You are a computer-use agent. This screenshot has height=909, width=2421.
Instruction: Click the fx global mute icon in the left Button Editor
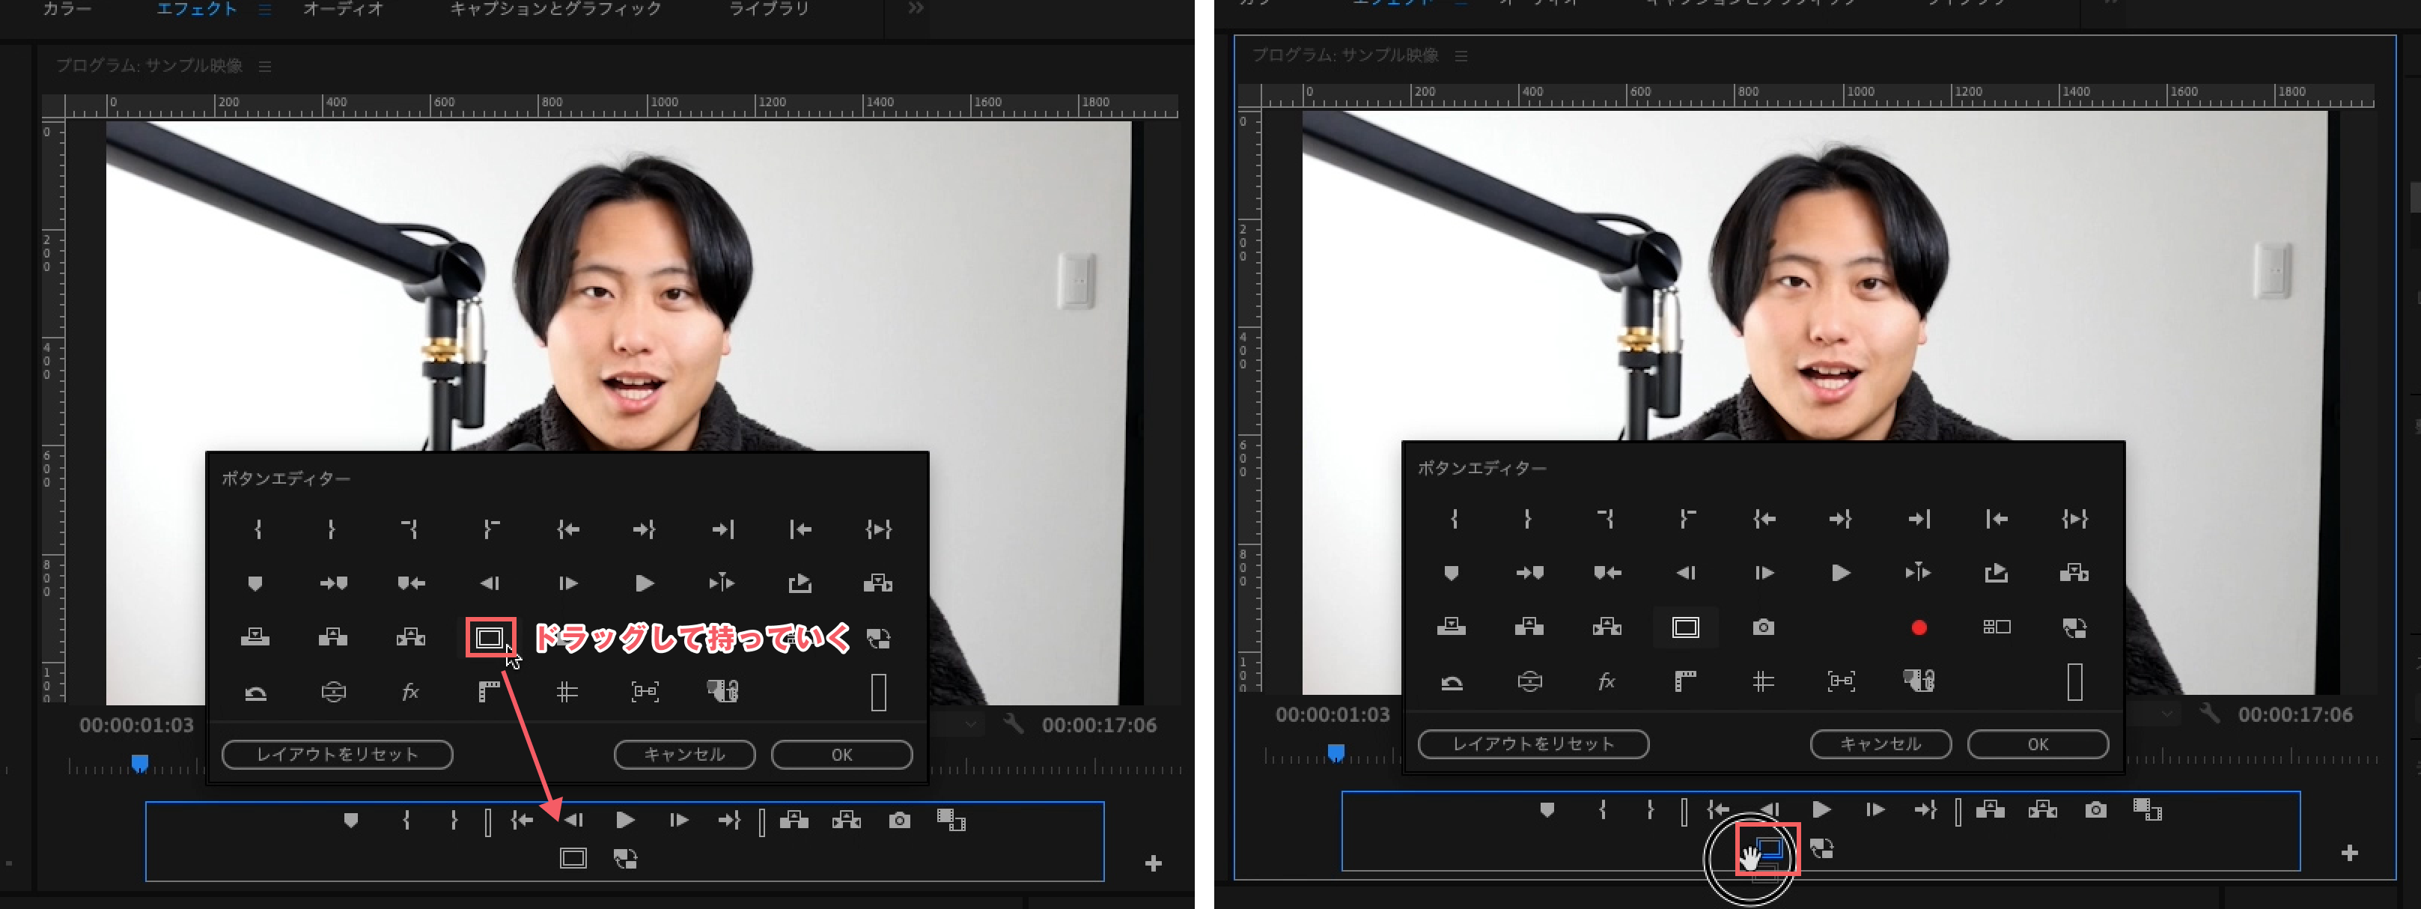click(x=409, y=693)
